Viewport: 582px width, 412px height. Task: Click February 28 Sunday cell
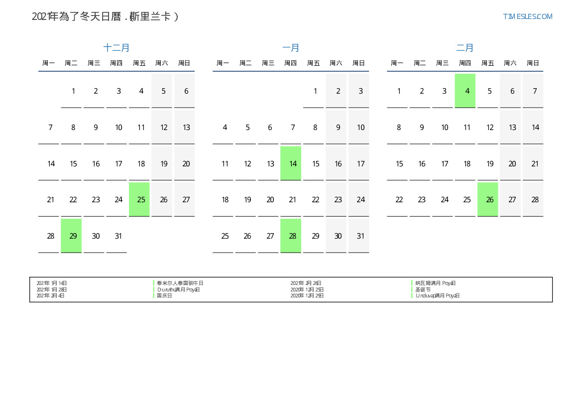click(x=533, y=199)
